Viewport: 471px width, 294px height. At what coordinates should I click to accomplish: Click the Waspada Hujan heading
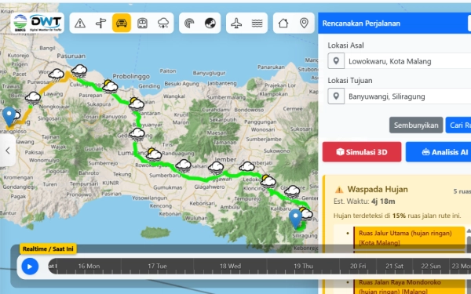click(378, 189)
